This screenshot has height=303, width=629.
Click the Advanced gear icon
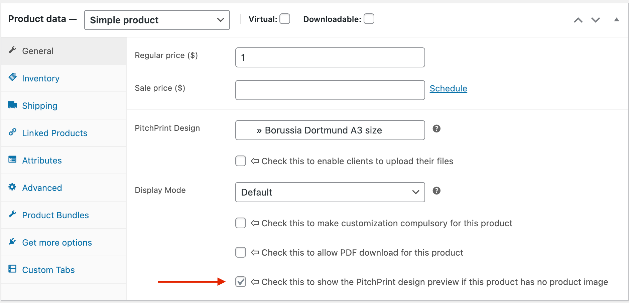12,187
